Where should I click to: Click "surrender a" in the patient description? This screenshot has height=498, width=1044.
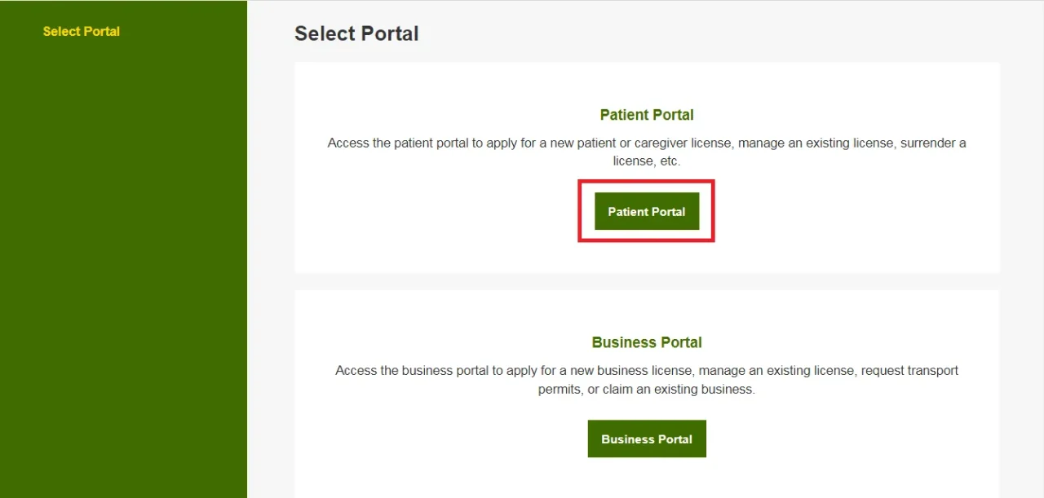tap(933, 143)
